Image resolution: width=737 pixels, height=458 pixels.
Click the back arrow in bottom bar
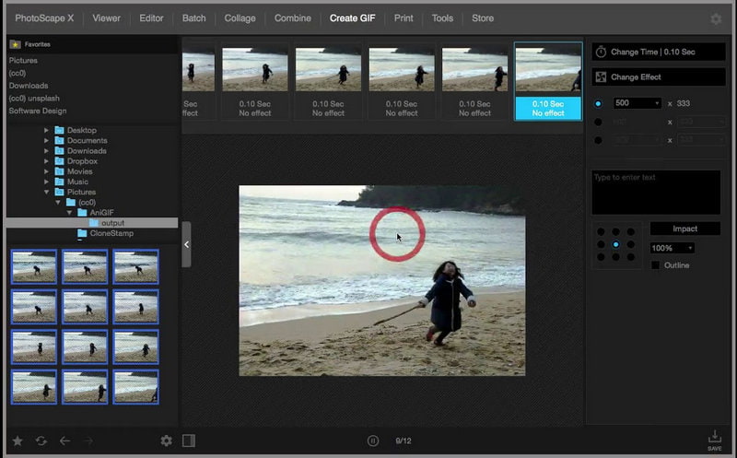click(x=64, y=440)
